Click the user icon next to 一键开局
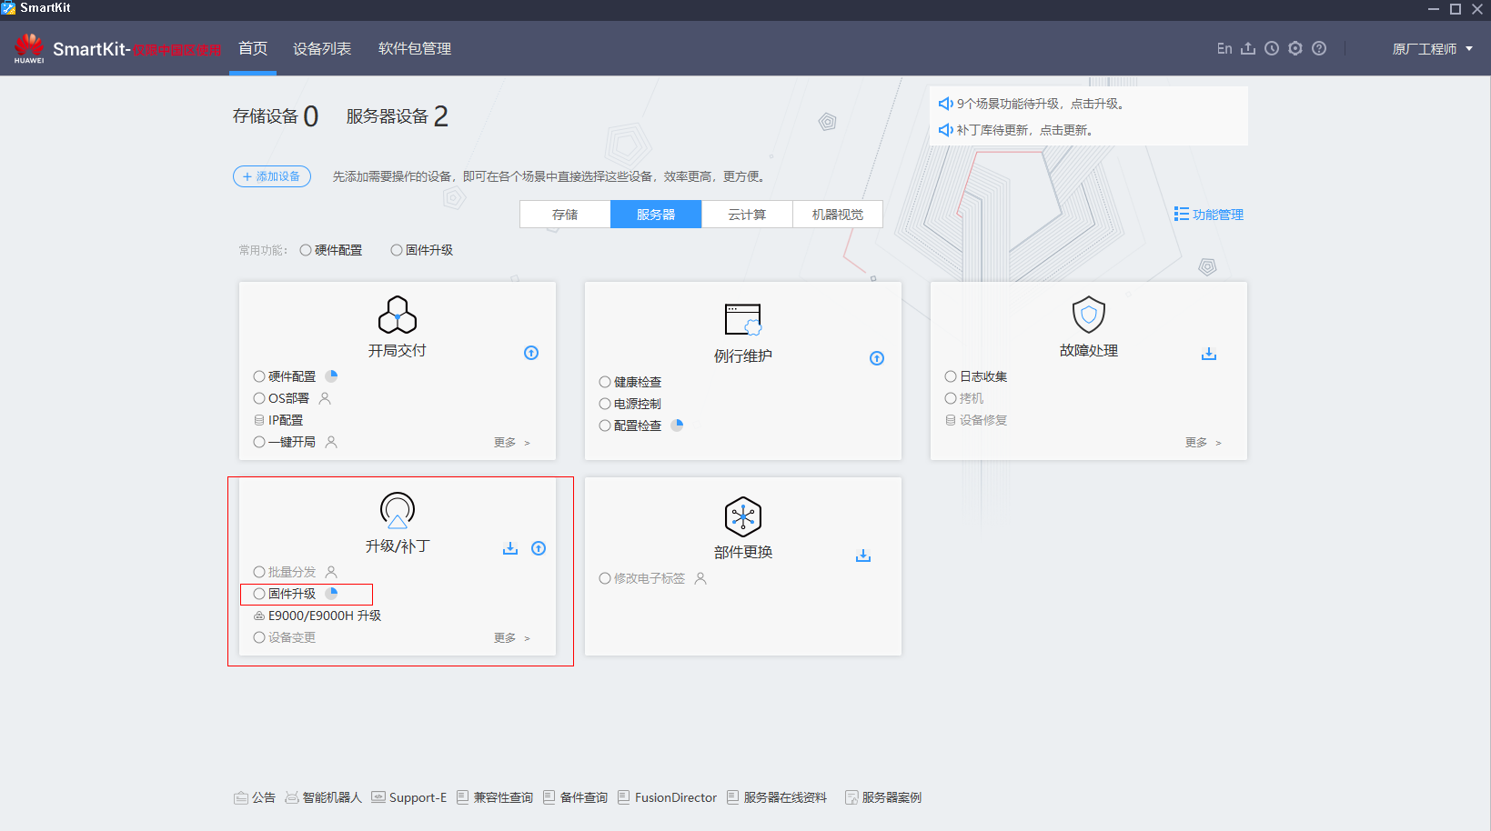This screenshot has height=831, width=1491. 331,442
